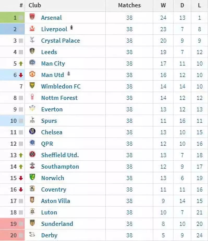Click the red-highlighted position 19 cell
This screenshot has width=208, height=241.
tap(12, 224)
